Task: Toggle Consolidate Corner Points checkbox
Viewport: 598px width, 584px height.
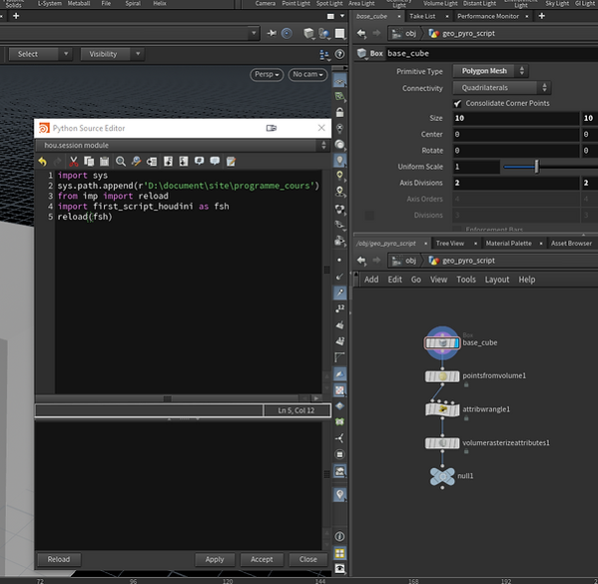Action: point(457,104)
